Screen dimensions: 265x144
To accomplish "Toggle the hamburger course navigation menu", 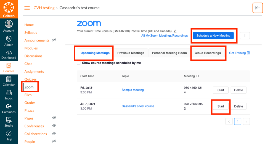I will (x=27, y=8).
